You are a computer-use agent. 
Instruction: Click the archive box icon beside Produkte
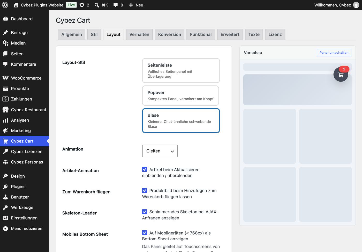(x=5, y=88)
